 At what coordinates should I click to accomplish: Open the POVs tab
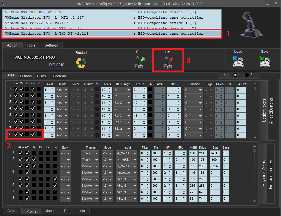pos(41,76)
